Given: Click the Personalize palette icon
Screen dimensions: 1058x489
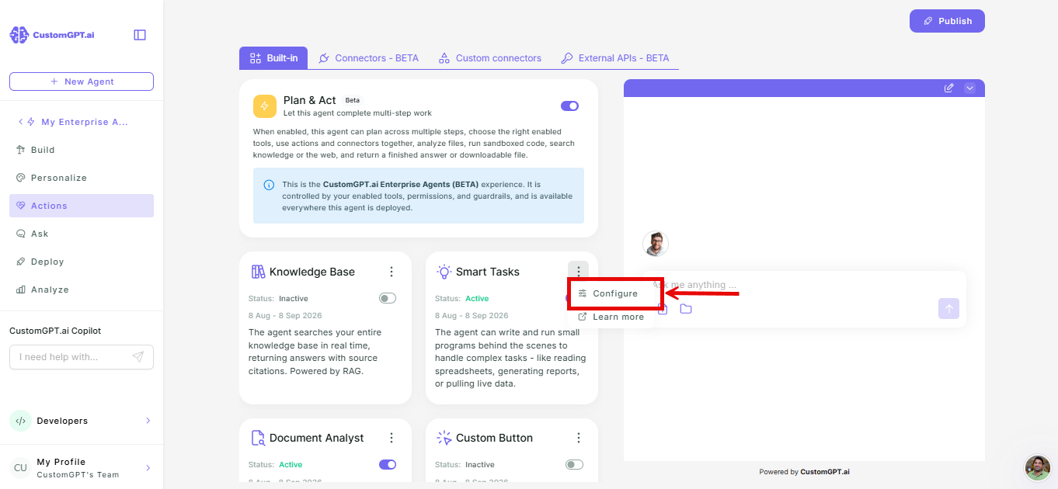Looking at the screenshot, I should (21, 178).
